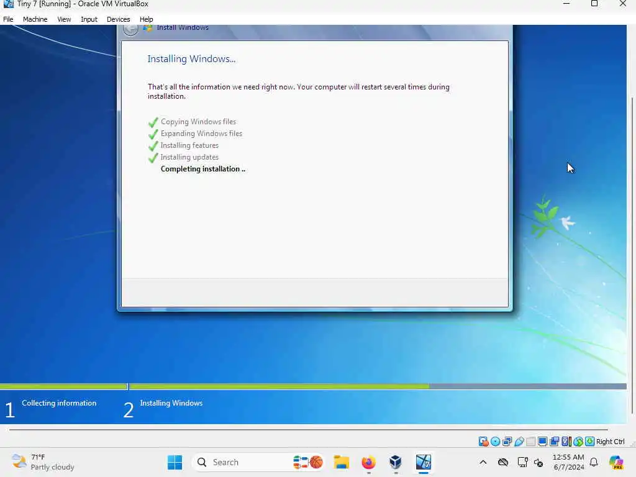The width and height of the screenshot is (636, 477).
Task: Click the keyboard capture host key icon
Action: tap(590, 442)
